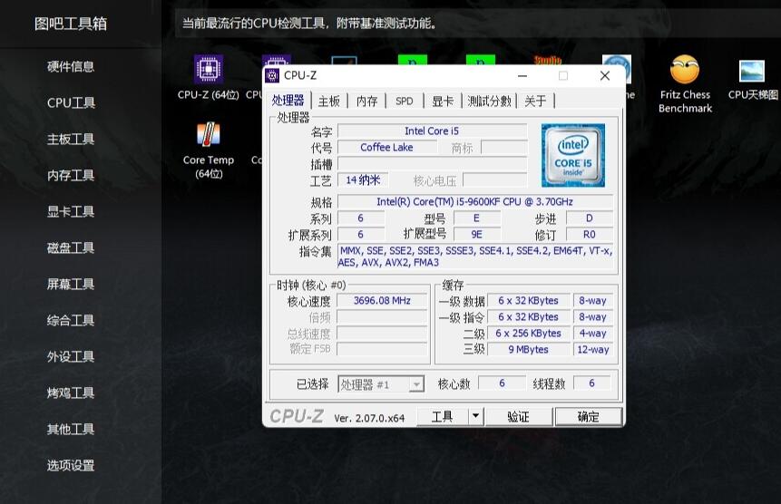Click the 验证 button
The image size is (781, 504).
(x=519, y=416)
